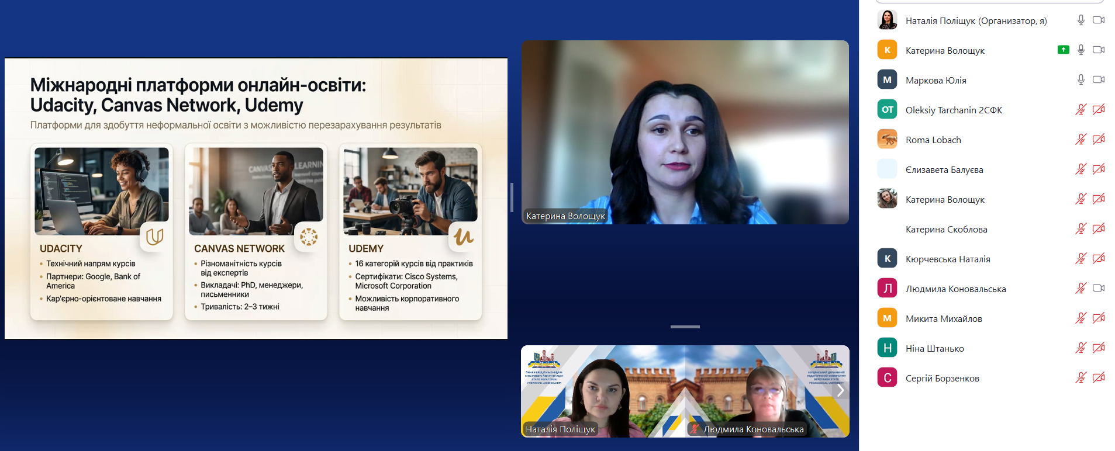Click microphone icon for Наталія Поліщук
Viewport: 1115px width, 451px height.
pos(1081,20)
